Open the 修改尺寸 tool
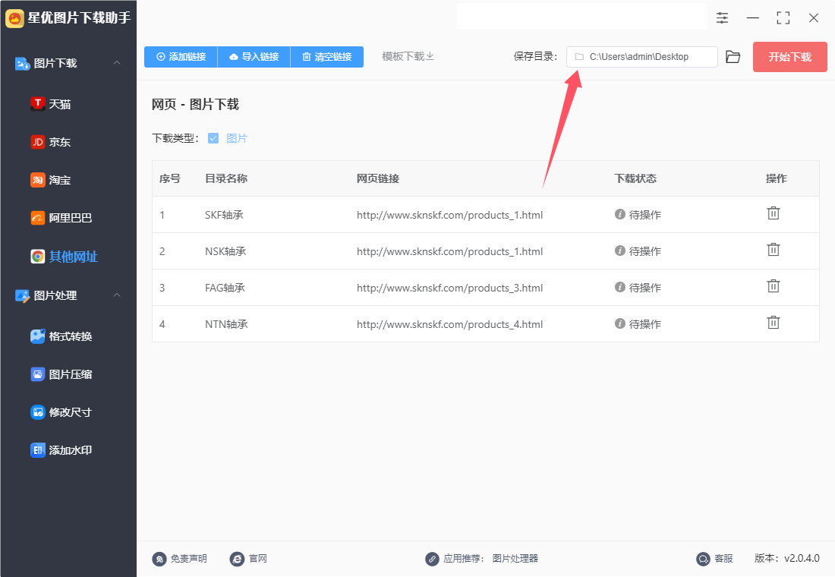This screenshot has height=577, width=835. pyautogui.click(x=61, y=411)
